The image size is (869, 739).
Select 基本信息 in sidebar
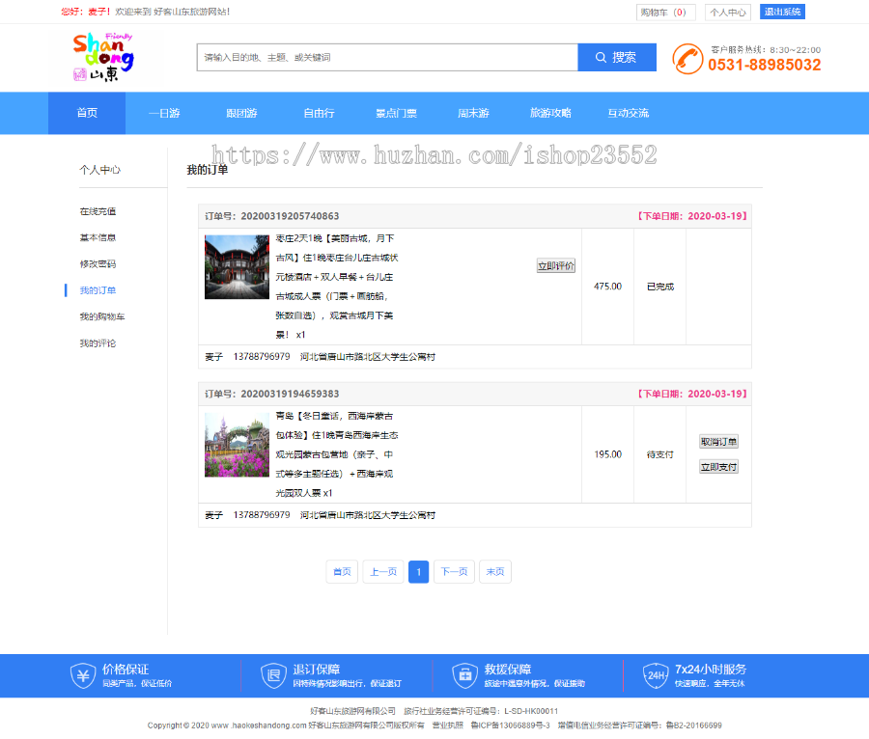pos(98,237)
